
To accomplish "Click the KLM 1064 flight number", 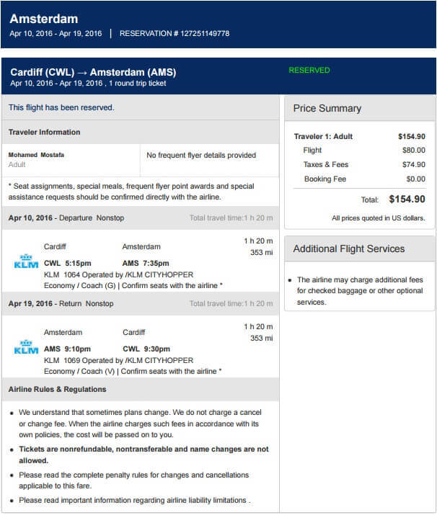I will 62,275.
